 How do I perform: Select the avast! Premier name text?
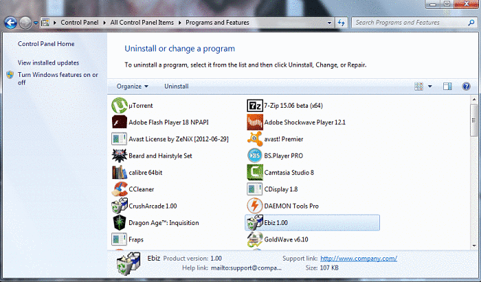tap(283, 139)
